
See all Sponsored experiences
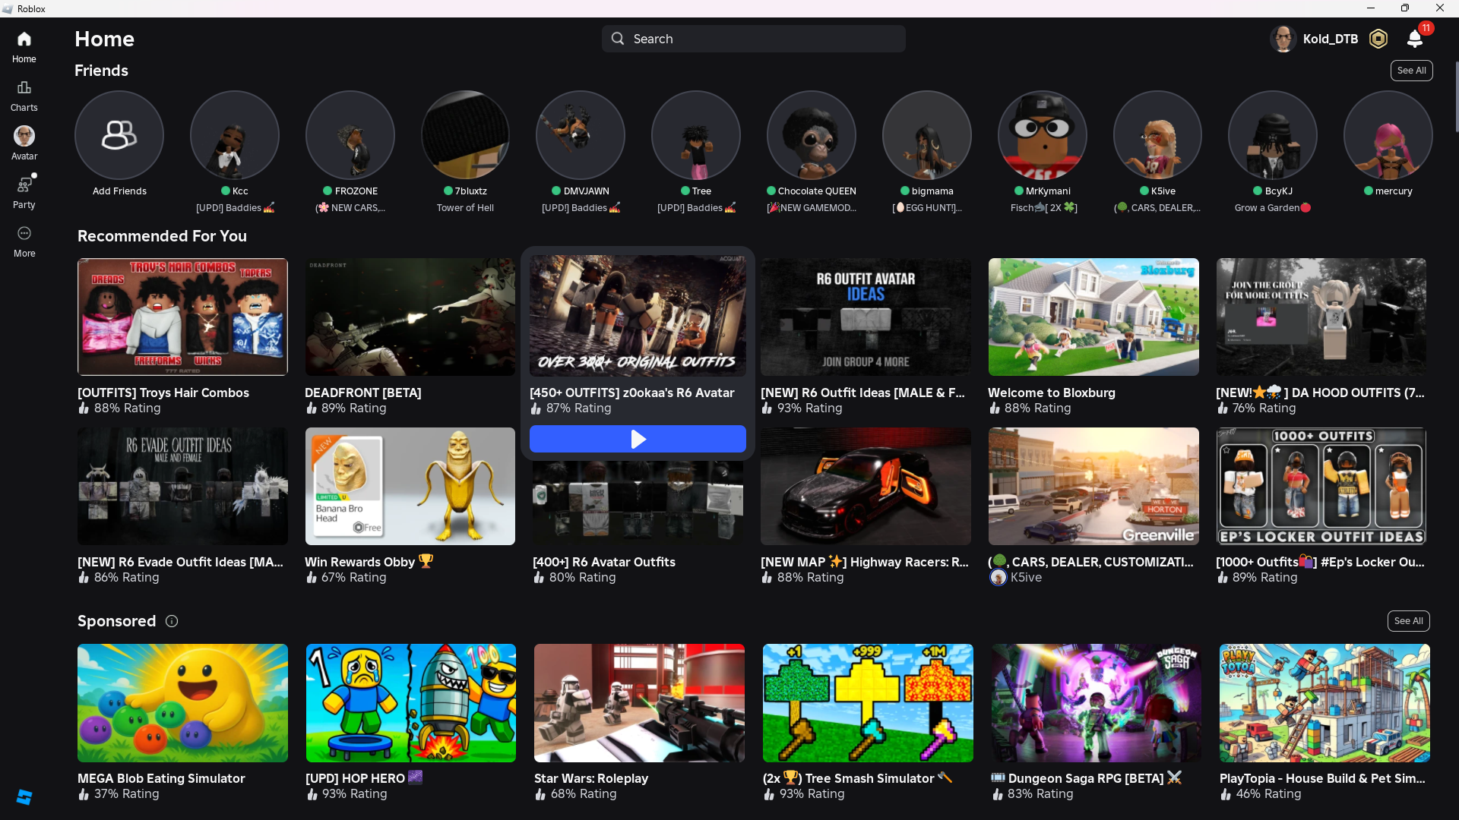pyautogui.click(x=1409, y=621)
